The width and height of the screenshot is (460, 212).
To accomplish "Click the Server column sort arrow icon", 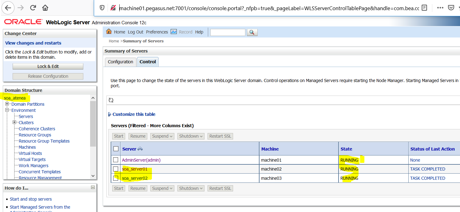I will point(140,149).
